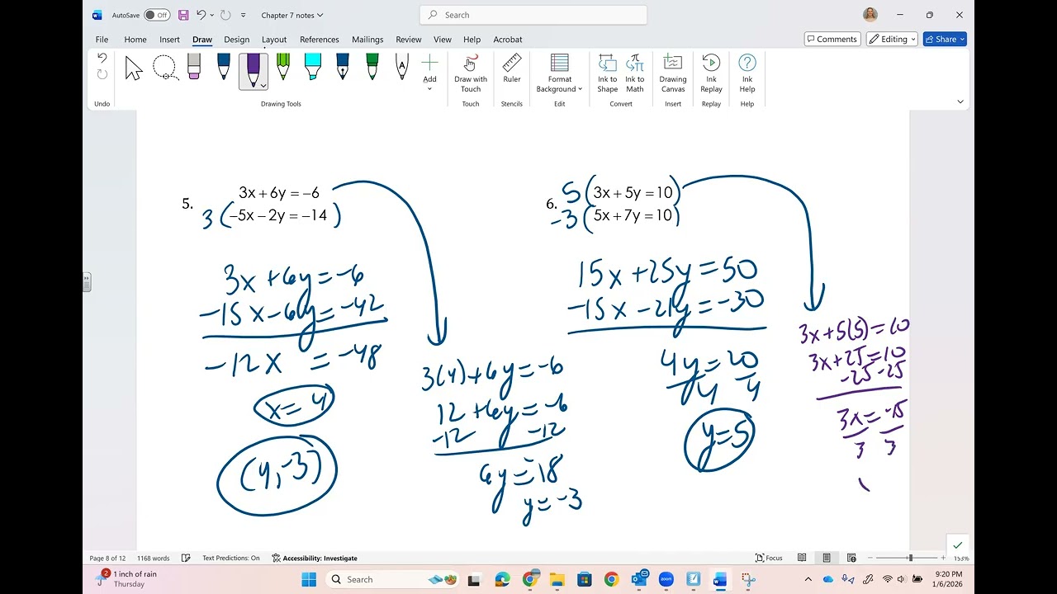Click the Repeat icon in the title bar
Image resolution: width=1057 pixels, height=594 pixels.
225,15
